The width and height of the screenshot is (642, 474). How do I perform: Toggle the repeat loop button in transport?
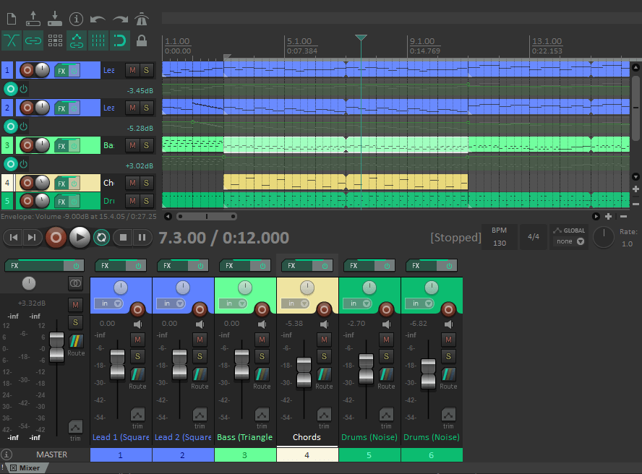102,237
